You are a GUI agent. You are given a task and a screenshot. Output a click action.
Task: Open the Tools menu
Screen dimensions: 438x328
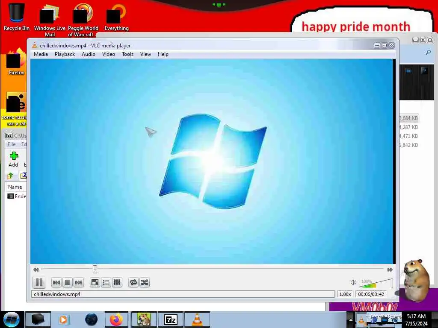(127, 54)
